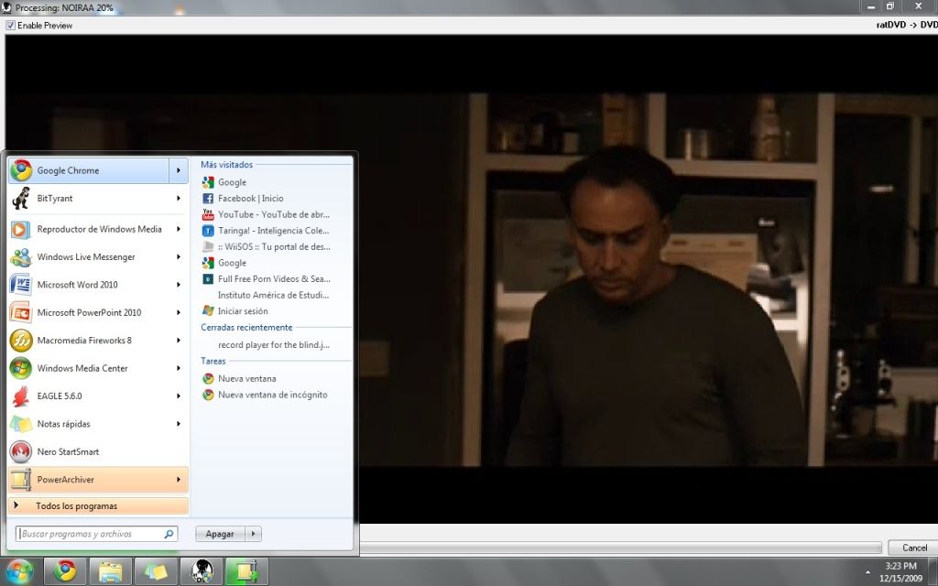Select the ratDVD taskbar icon
The height and width of the screenshot is (586, 938).
(202, 571)
